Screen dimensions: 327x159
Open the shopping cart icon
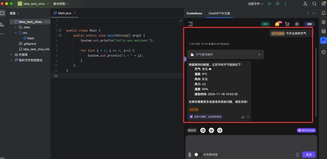(x=287, y=24)
